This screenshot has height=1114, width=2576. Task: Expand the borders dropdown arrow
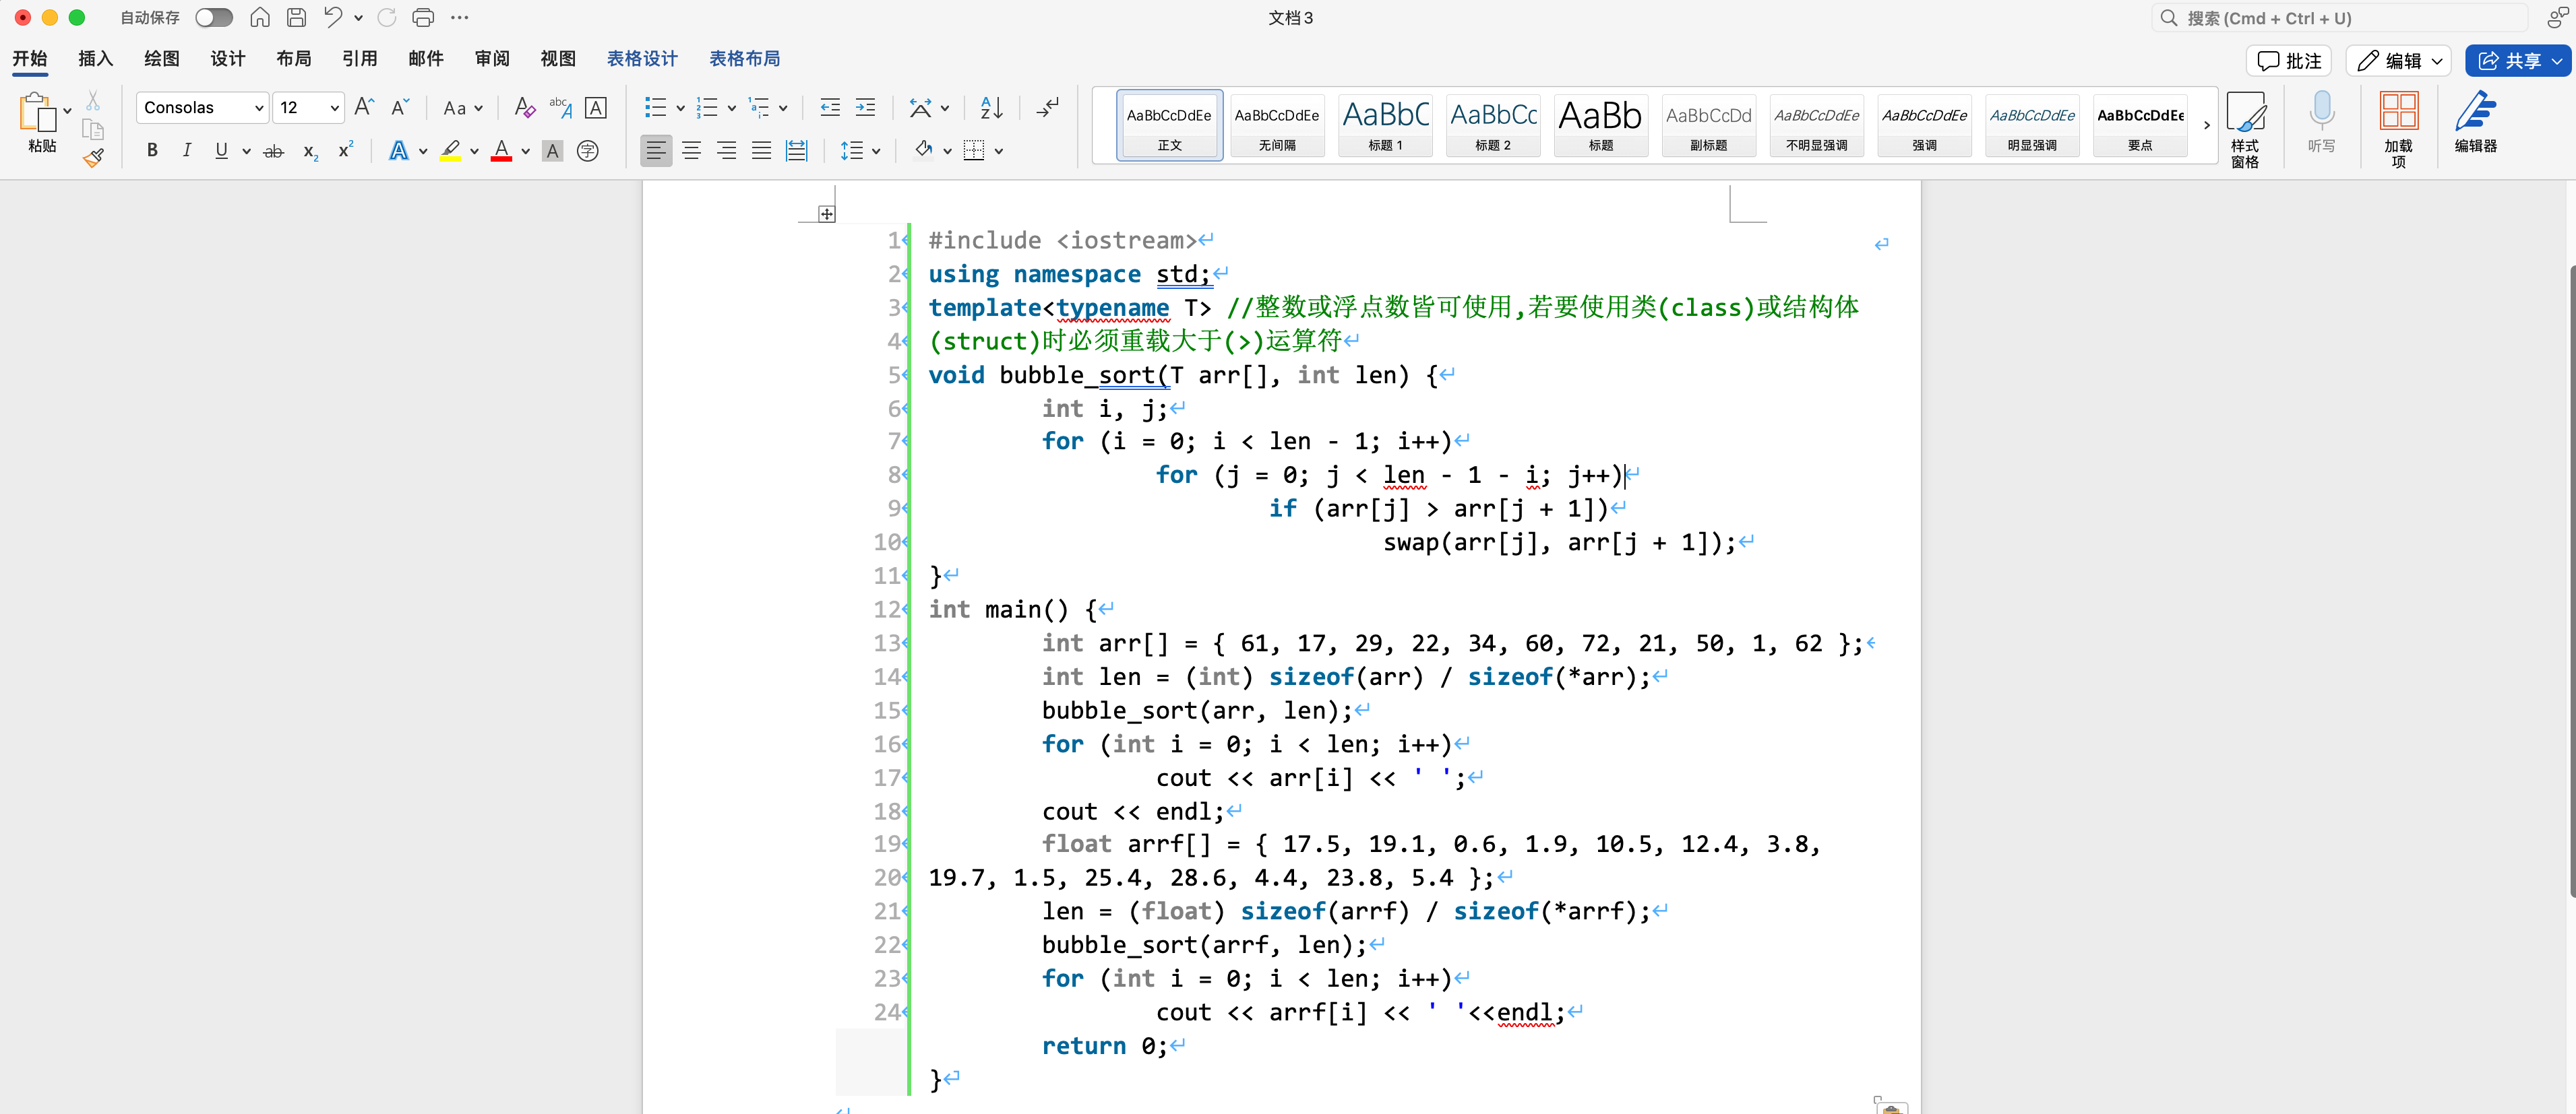click(x=998, y=151)
